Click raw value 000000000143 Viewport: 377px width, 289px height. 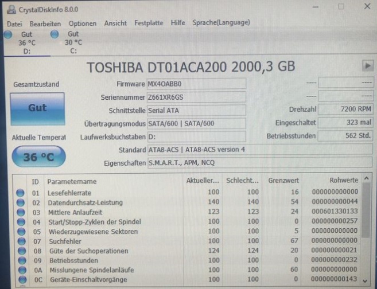pos(334,279)
